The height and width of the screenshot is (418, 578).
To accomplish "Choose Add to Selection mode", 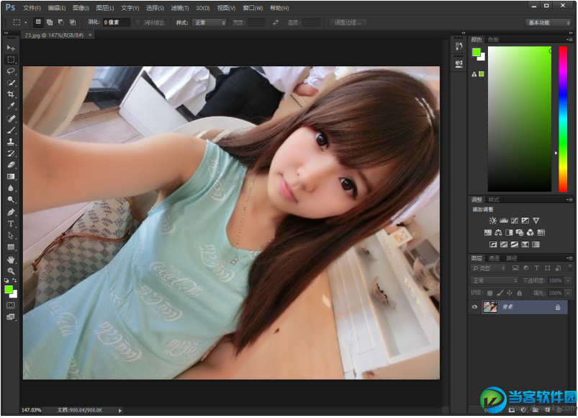I will pyautogui.click(x=50, y=22).
